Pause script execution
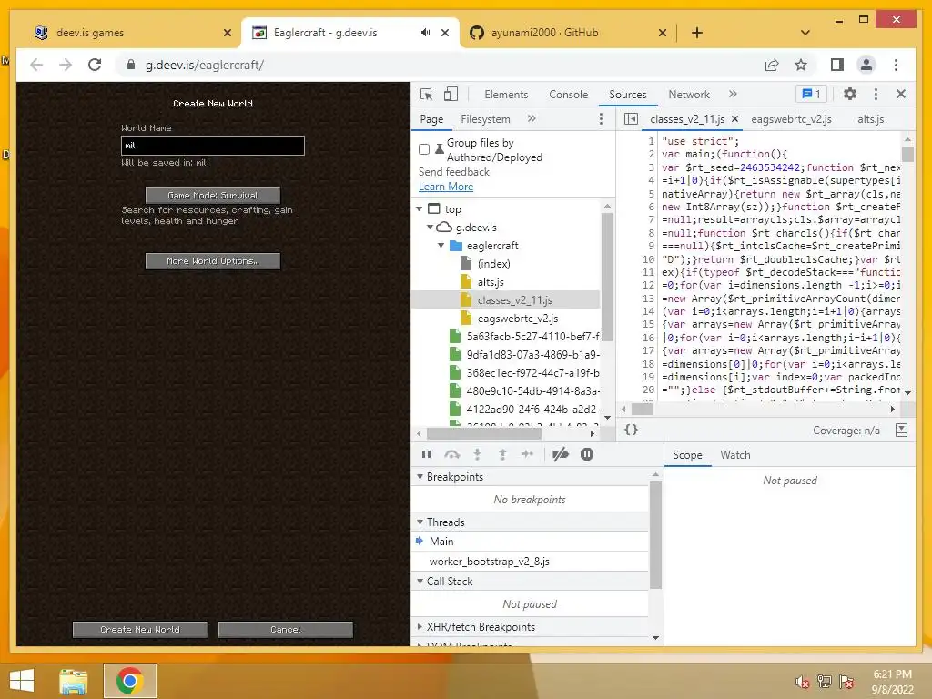This screenshot has height=699, width=932. [426, 455]
